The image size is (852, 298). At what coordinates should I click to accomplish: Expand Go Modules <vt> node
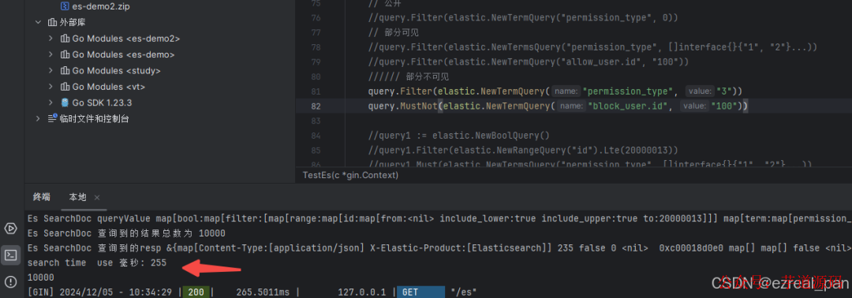[x=50, y=86]
